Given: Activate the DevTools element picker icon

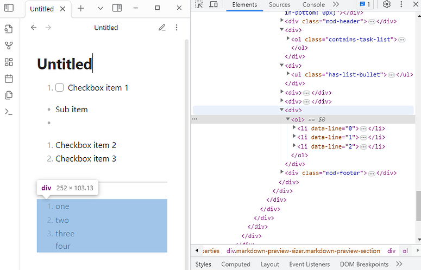Looking at the screenshot, I should click(199, 4).
